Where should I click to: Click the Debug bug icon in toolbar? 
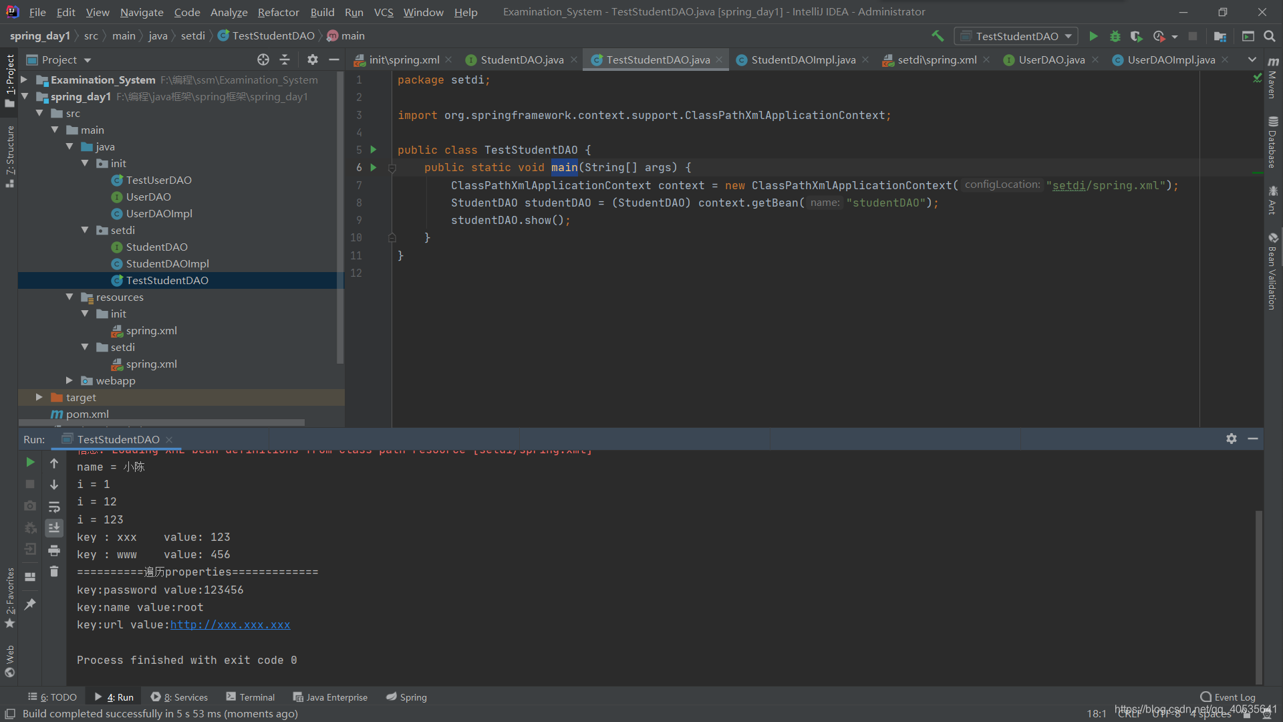point(1115,36)
